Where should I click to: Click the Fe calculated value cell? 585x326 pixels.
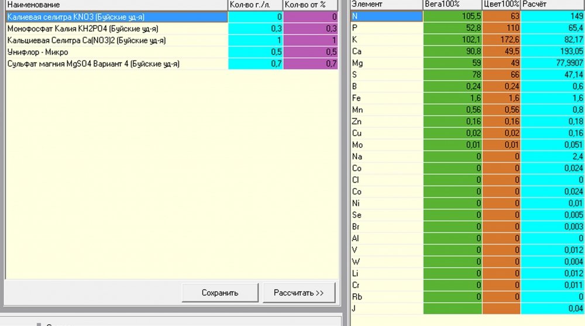553,98
